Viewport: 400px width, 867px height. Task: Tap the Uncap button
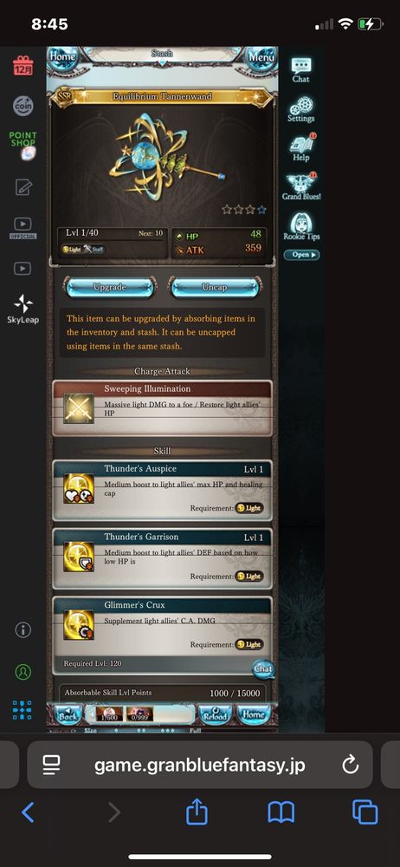(214, 288)
